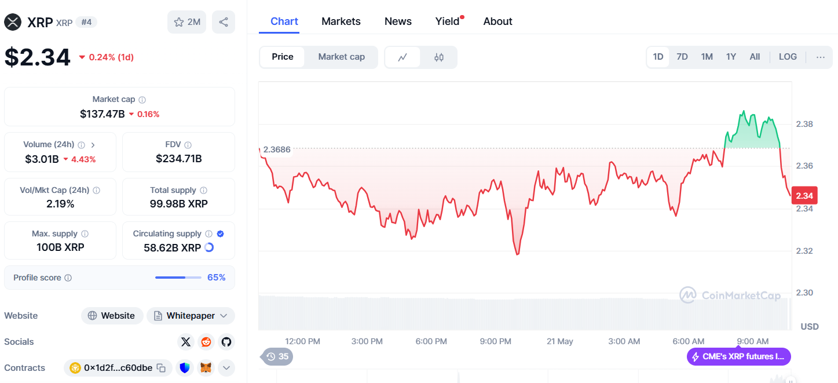838x383 pixels.
Task: Click the $234.71B FDV value
Action: tap(179, 159)
